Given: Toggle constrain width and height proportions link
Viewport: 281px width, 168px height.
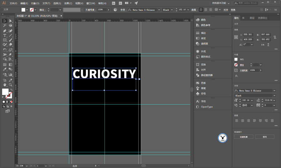Looking at the screenshot, I should pyautogui.click(x=275, y=37).
